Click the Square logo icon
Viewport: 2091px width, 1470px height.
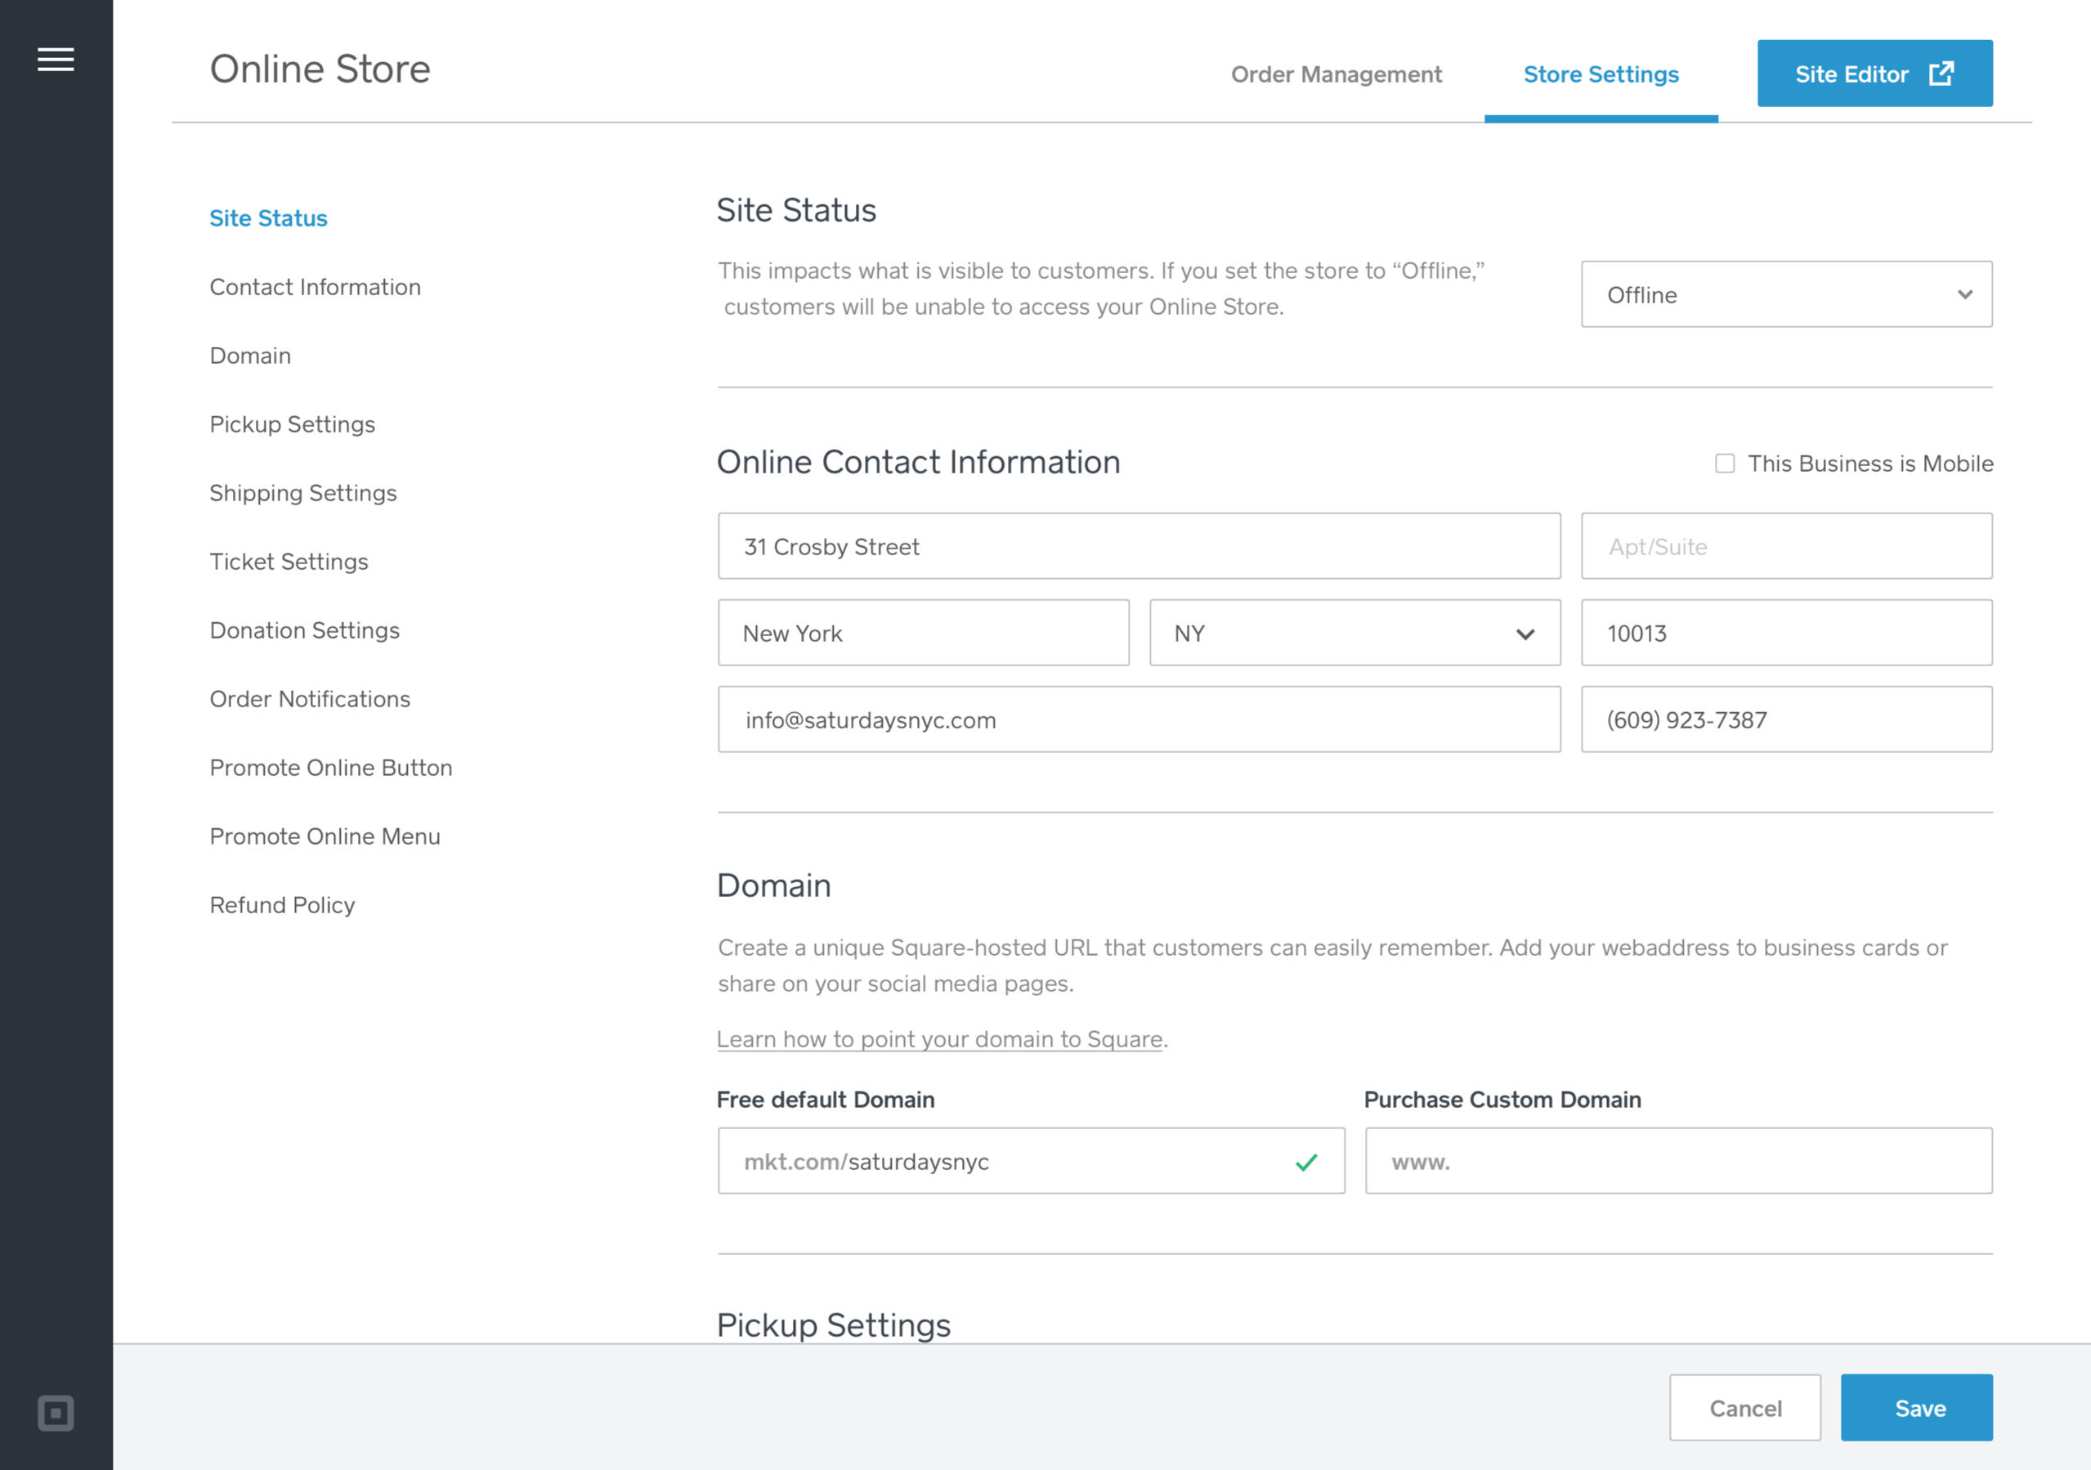(56, 1413)
